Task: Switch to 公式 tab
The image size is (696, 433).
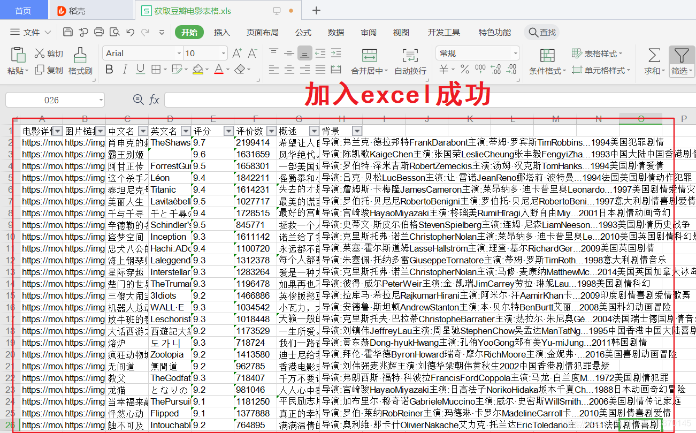Action: [303, 32]
